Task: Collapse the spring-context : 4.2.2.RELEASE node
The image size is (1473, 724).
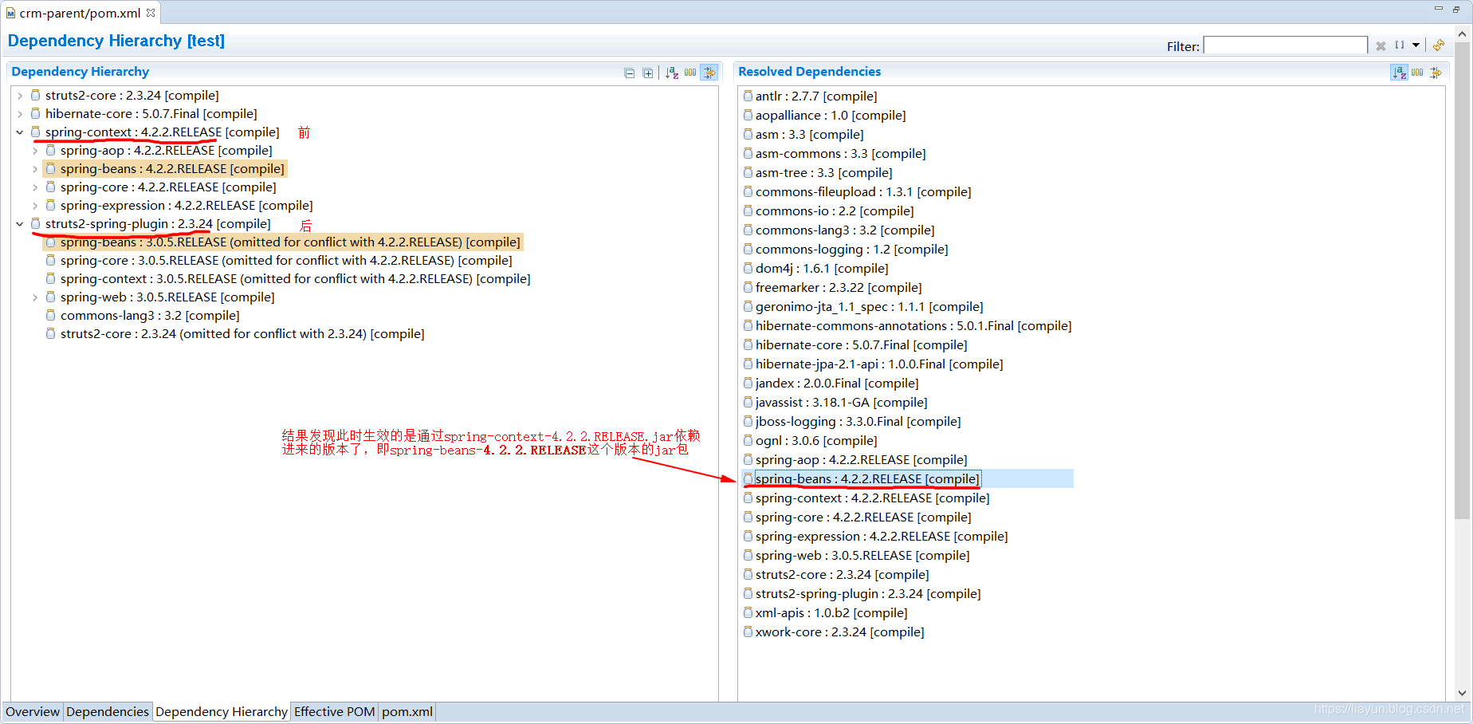Action: [20, 132]
